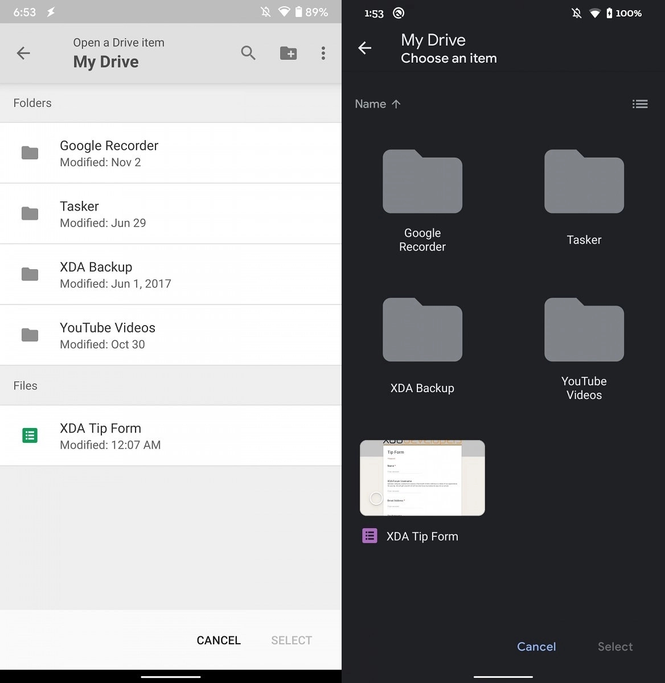Tap the 'XDA Backup' label under the grid folder
665x683 pixels.
422,388
